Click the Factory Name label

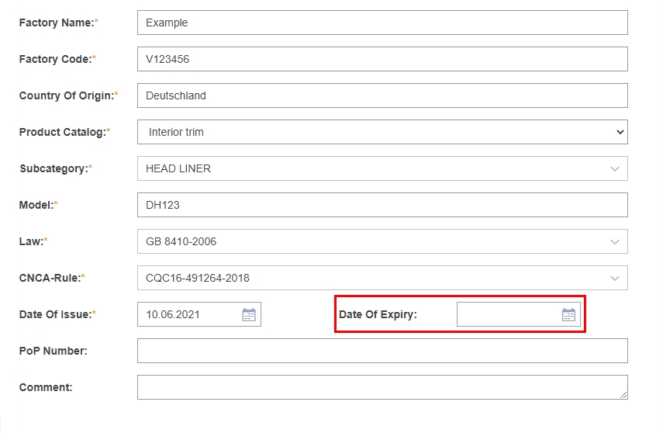click(58, 23)
